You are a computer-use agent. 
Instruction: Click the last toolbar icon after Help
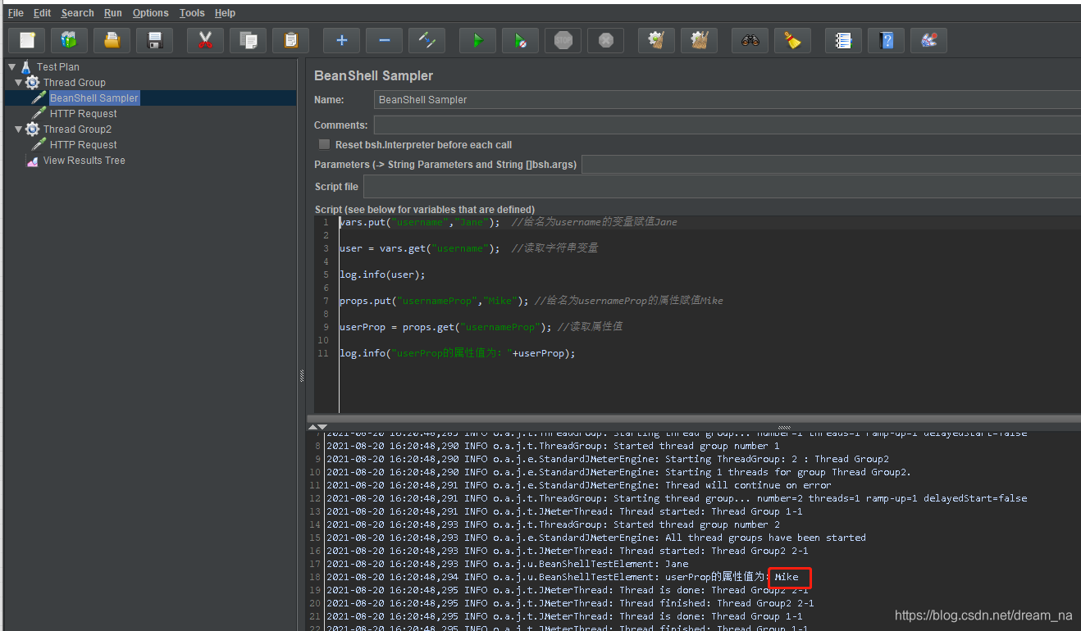click(928, 40)
